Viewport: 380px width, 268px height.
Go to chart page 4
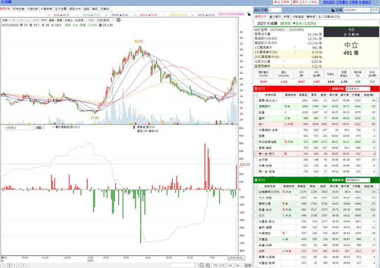click(14, 265)
